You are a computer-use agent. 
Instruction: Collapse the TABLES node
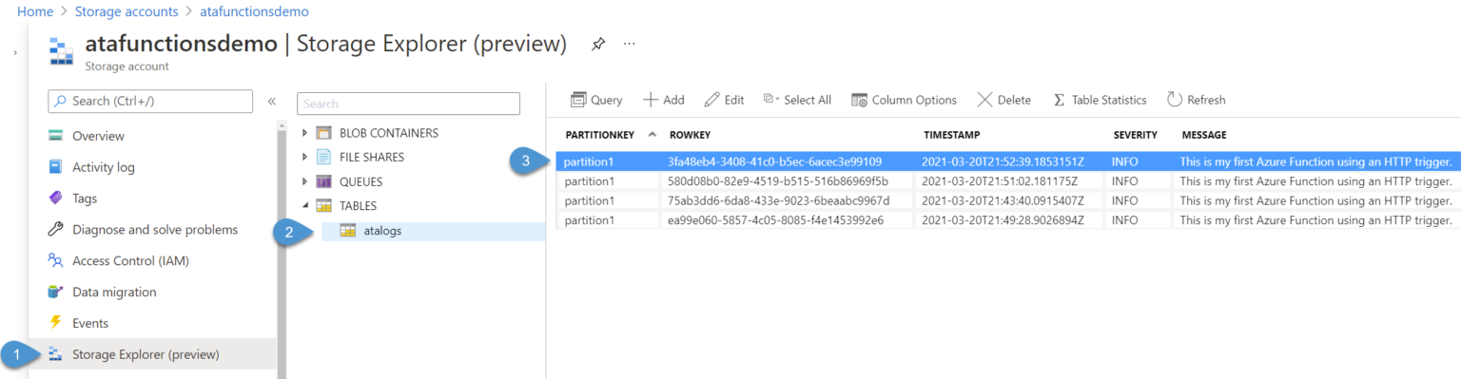(304, 205)
